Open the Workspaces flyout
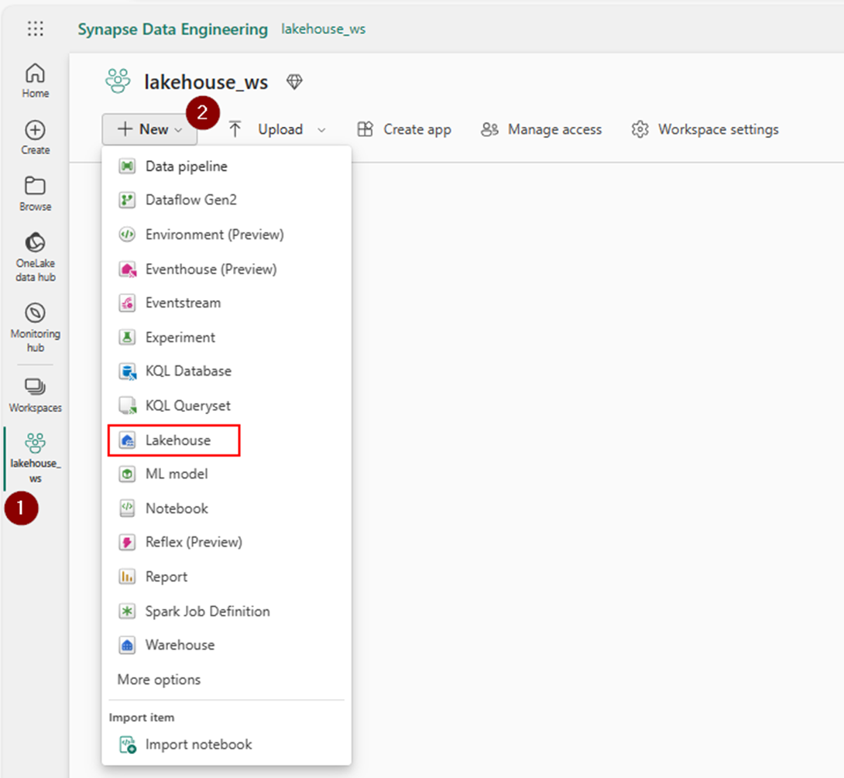844x778 pixels. pyautogui.click(x=36, y=396)
